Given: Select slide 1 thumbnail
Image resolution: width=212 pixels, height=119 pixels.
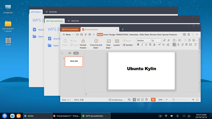Looking at the screenshot, I should coord(74,62).
